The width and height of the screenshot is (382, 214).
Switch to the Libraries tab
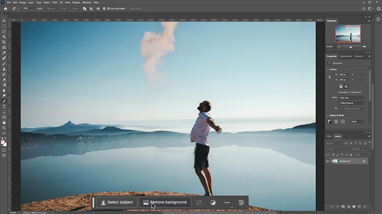pyautogui.click(x=359, y=57)
